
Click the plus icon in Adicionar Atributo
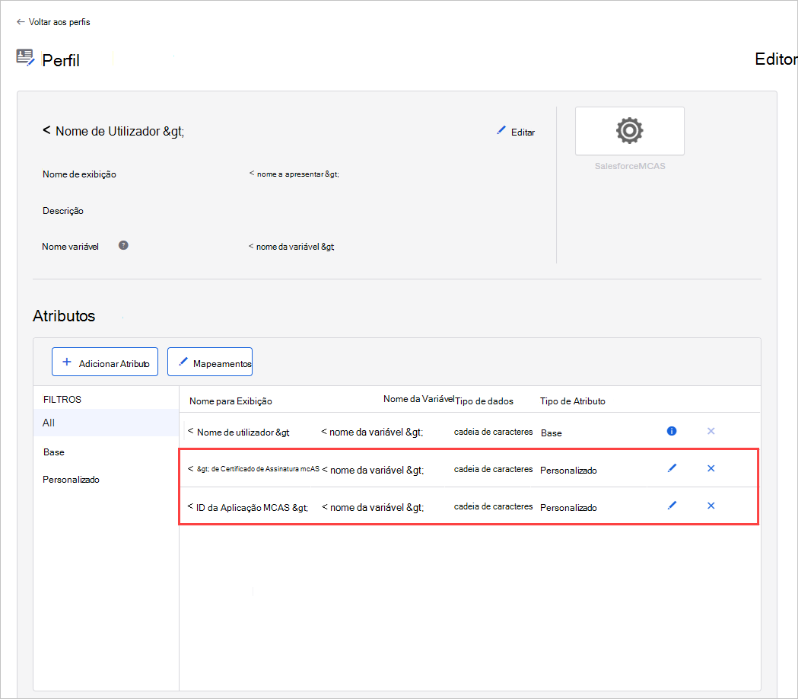pyautogui.click(x=67, y=362)
